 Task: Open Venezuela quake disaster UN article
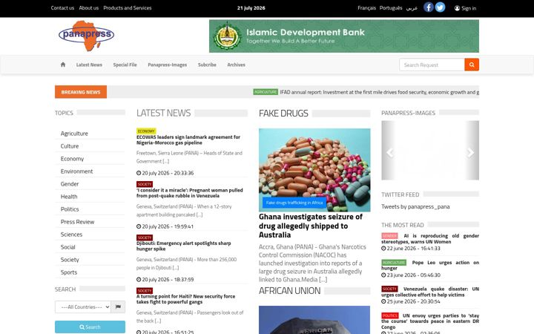(x=430, y=292)
